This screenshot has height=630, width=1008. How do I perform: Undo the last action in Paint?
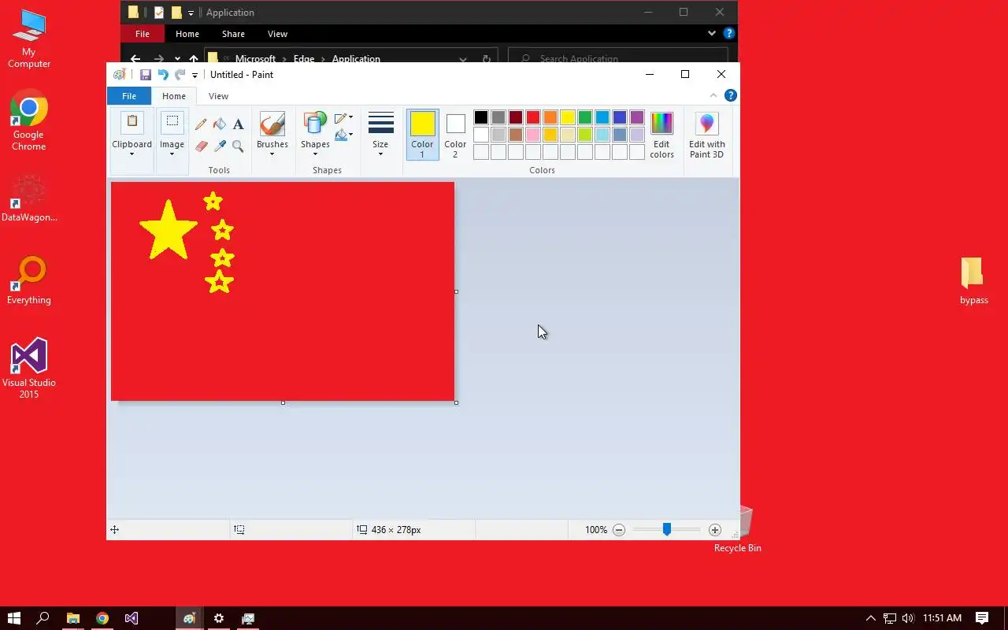(x=163, y=75)
